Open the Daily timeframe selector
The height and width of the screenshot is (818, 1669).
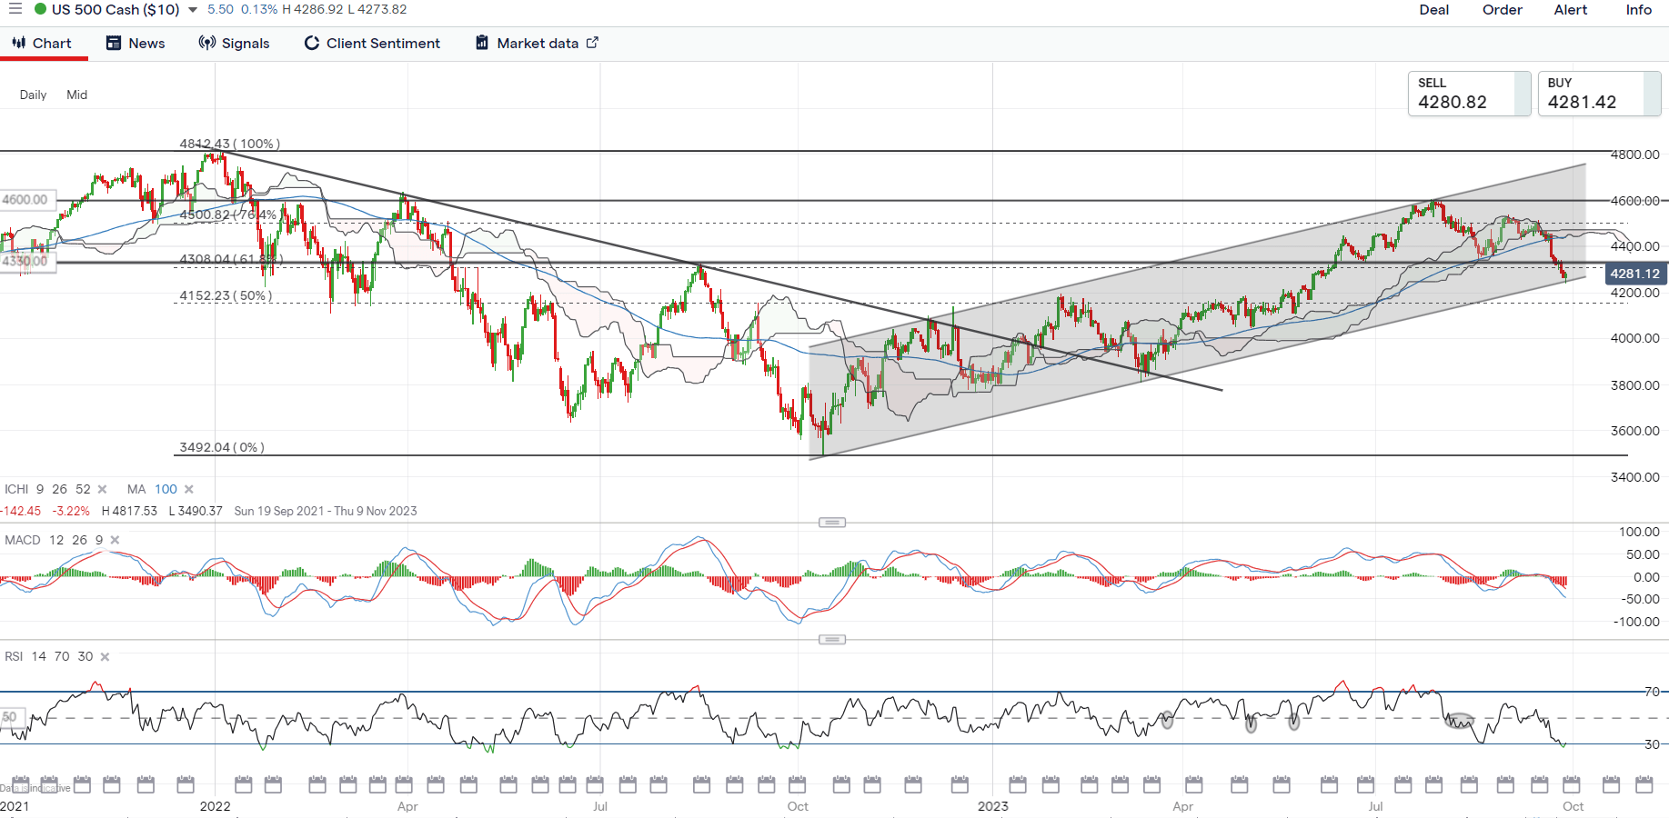click(x=33, y=95)
